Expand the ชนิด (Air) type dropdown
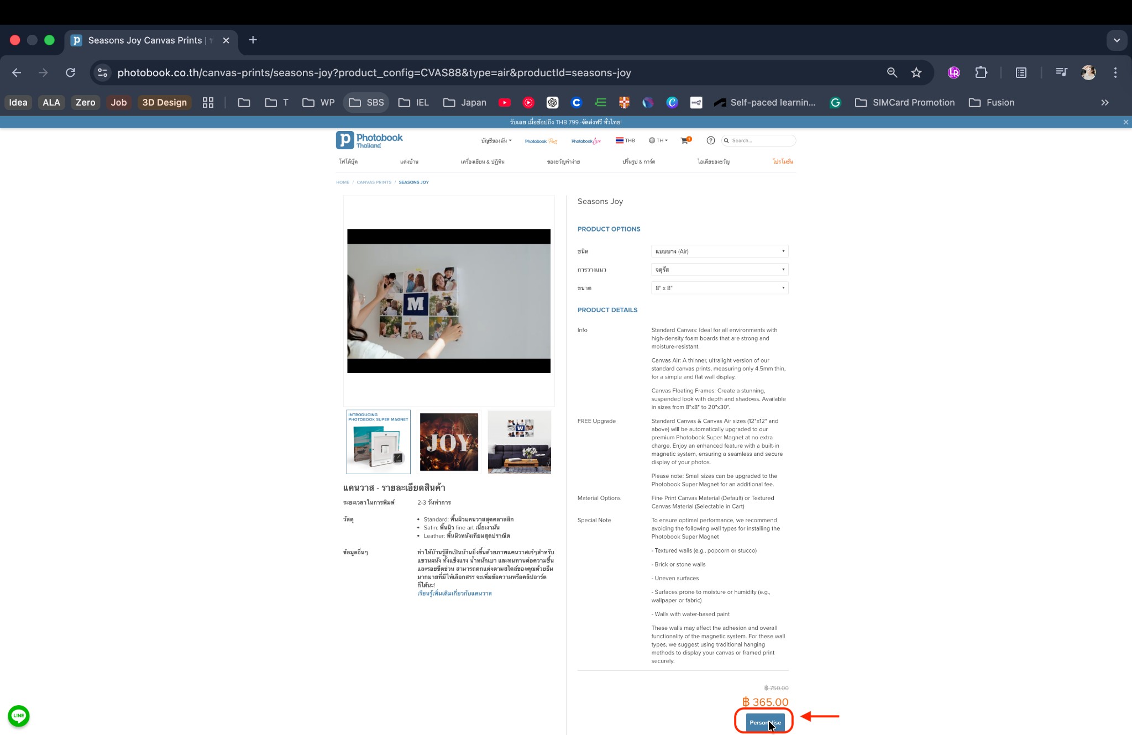The width and height of the screenshot is (1132, 735). coord(719,251)
